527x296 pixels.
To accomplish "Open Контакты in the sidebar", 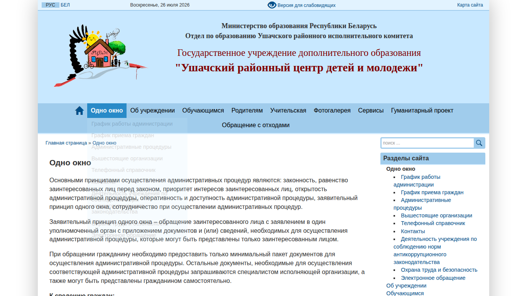I will click(x=413, y=231).
